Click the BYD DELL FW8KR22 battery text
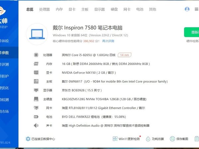This screenshot has width=199, height=149. pos(94,117)
